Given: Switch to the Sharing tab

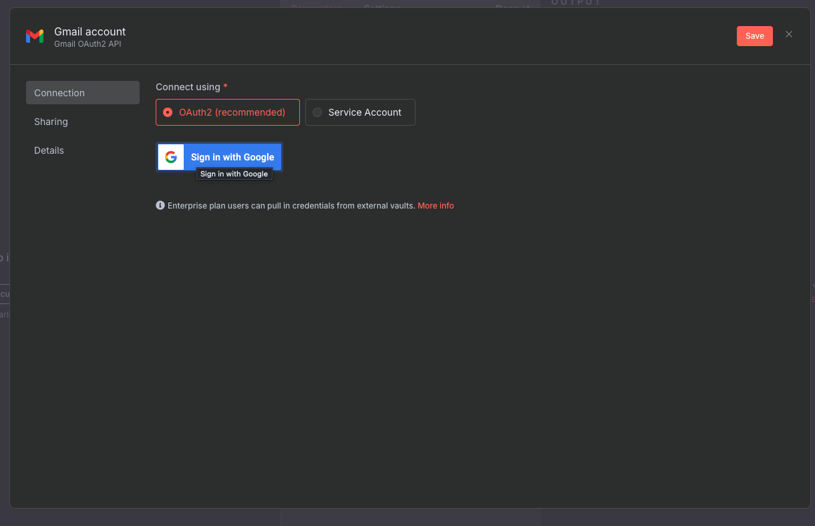Looking at the screenshot, I should click(83, 122).
